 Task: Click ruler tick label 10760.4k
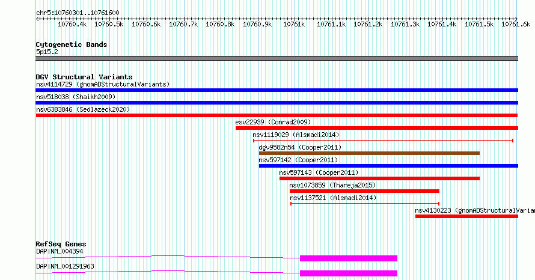(72, 25)
